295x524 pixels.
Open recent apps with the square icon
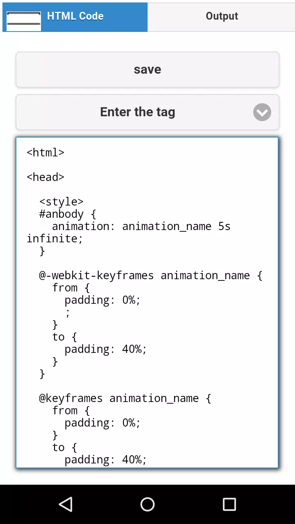(x=229, y=504)
